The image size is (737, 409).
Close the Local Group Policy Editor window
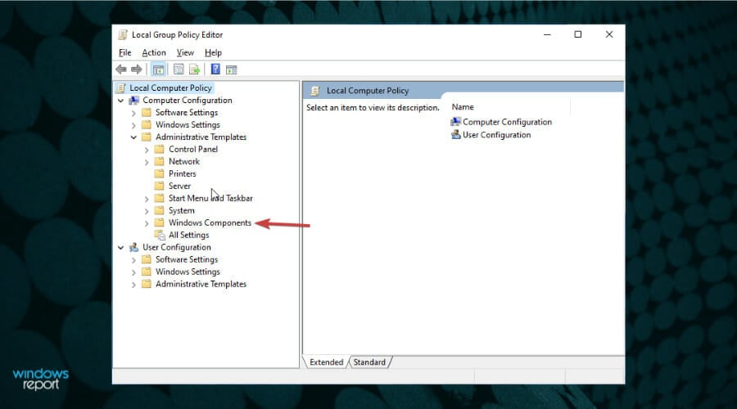[x=609, y=34]
